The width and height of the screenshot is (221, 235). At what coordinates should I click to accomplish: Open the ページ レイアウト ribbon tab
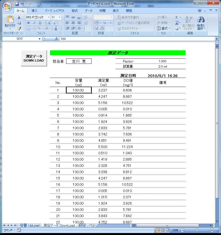tap(55, 11)
